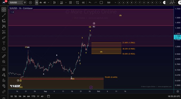181x99 pixels.
Task: Toggle hide all drawings eye icon
Action: click(4, 86)
